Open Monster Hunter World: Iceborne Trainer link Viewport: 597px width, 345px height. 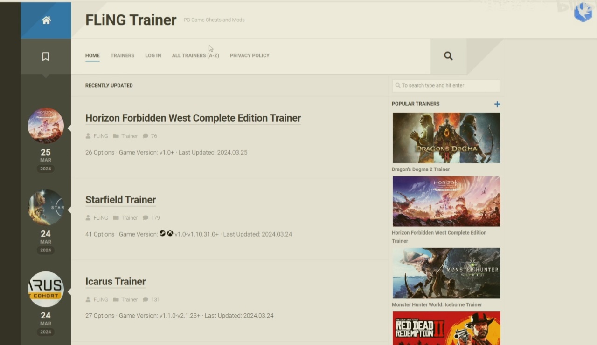click(x=437, y=304)
